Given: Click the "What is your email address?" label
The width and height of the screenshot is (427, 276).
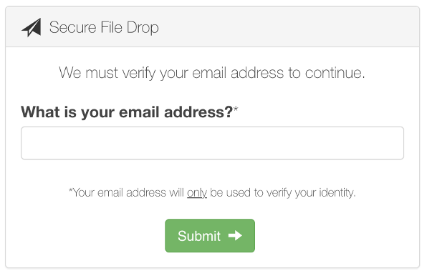Looking at the screenshot, I should tap(127, 112).
